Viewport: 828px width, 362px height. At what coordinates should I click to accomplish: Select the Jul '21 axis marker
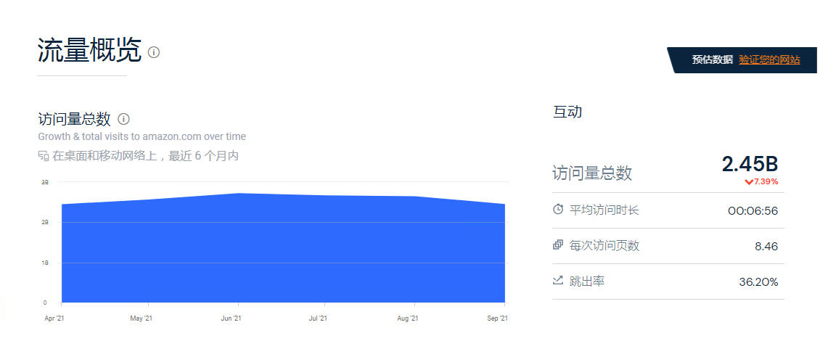[318, 318]
